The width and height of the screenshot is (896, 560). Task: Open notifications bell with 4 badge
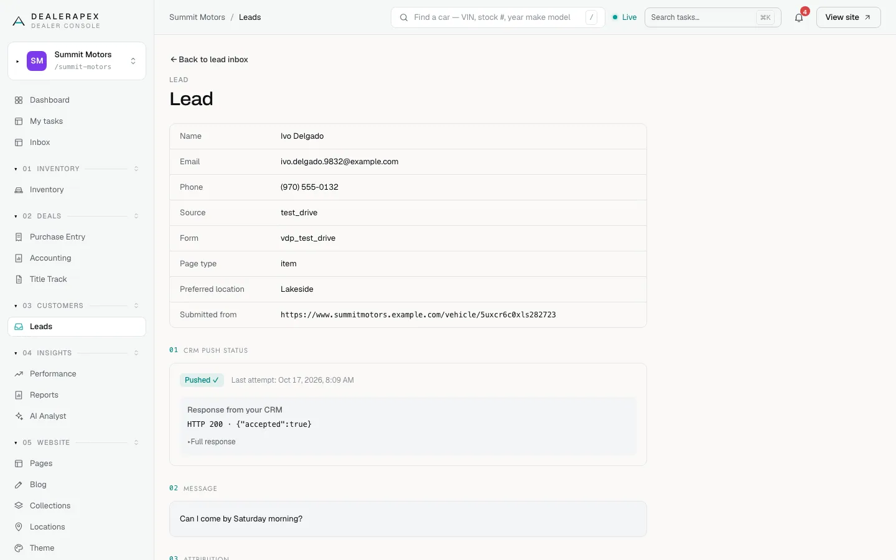[799, 17]
